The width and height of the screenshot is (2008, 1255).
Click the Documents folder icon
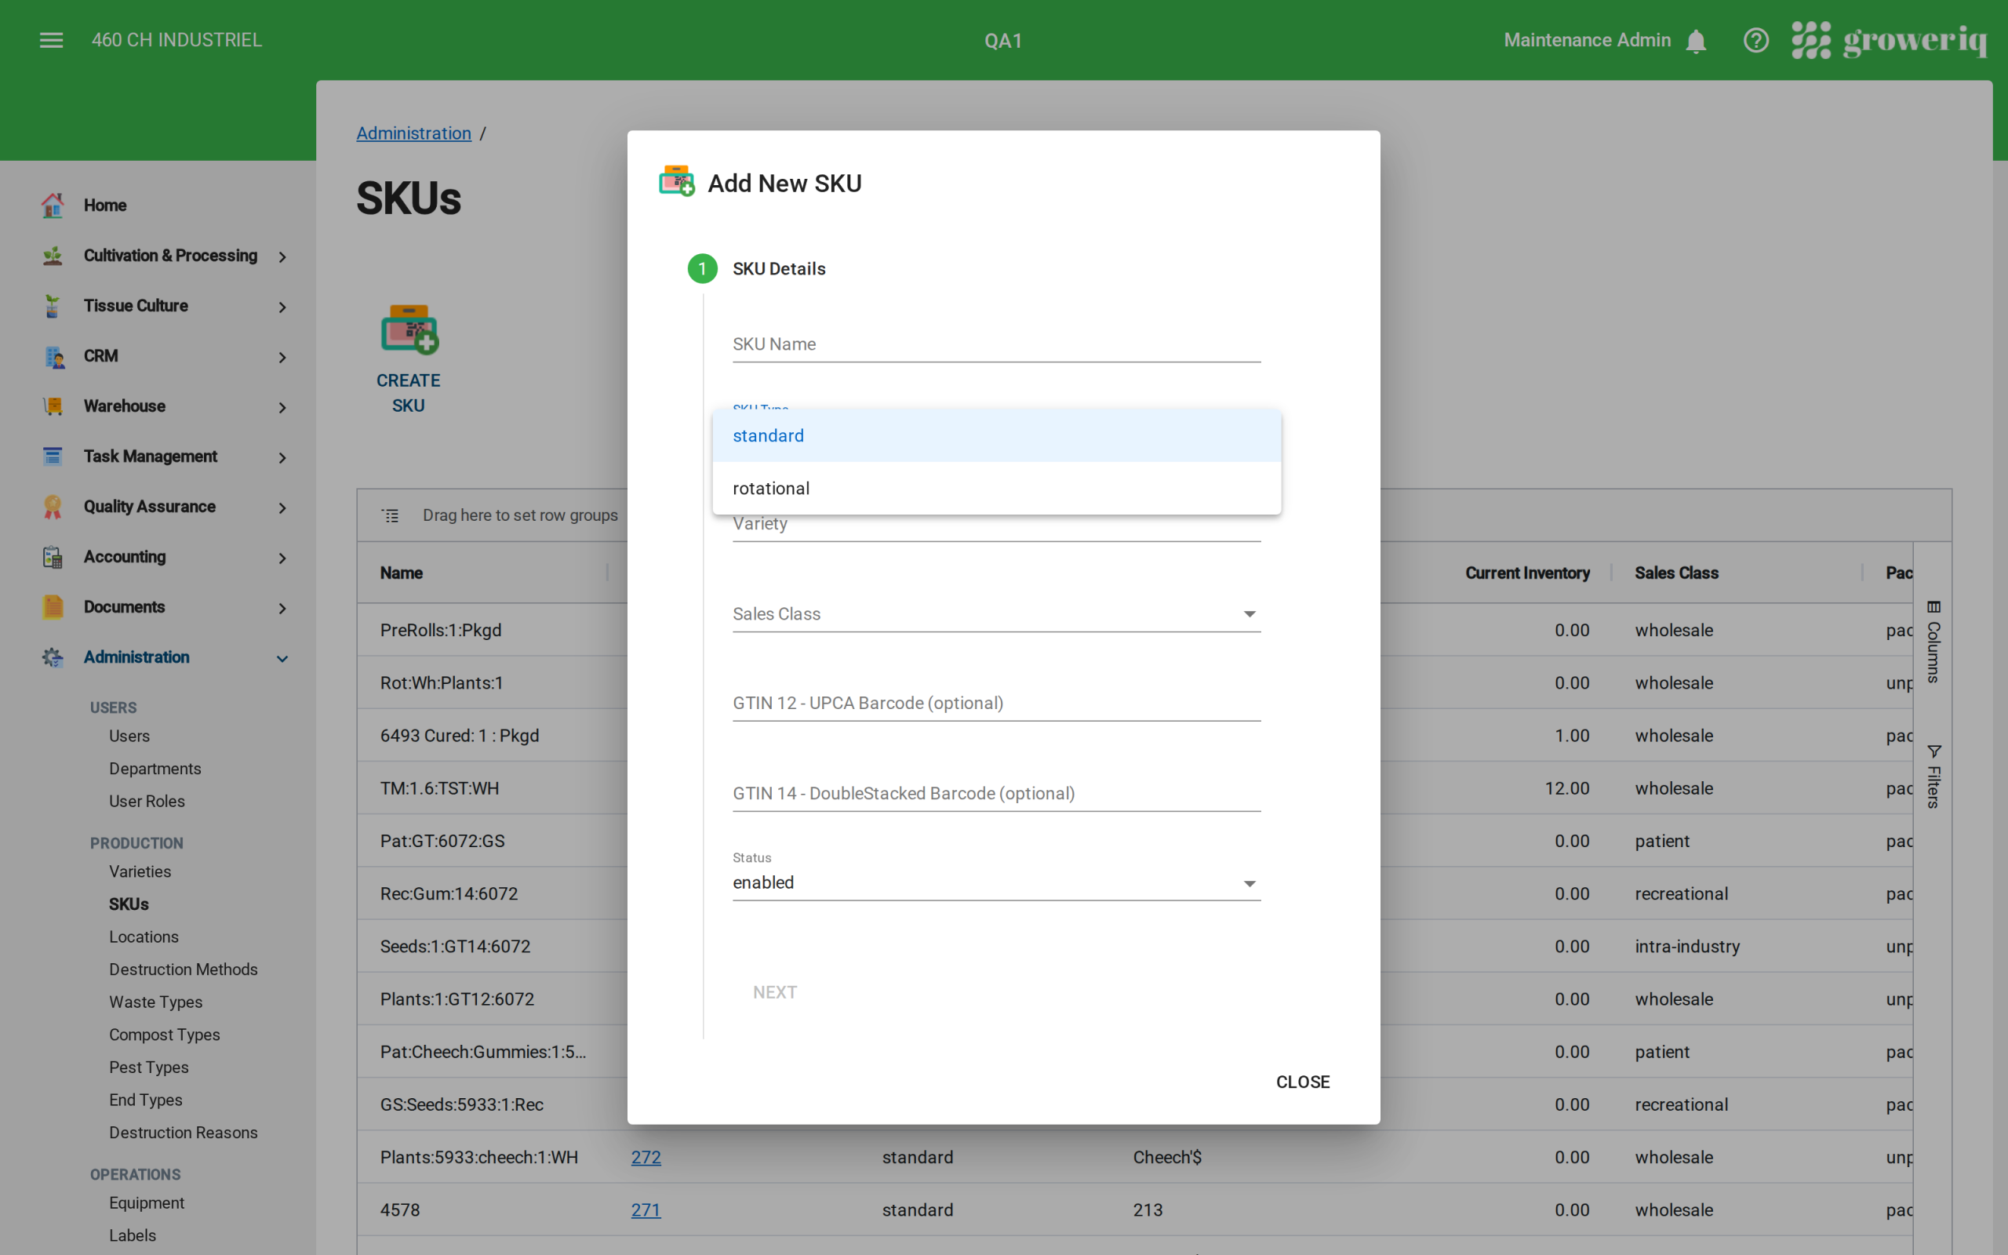point(53,607)
